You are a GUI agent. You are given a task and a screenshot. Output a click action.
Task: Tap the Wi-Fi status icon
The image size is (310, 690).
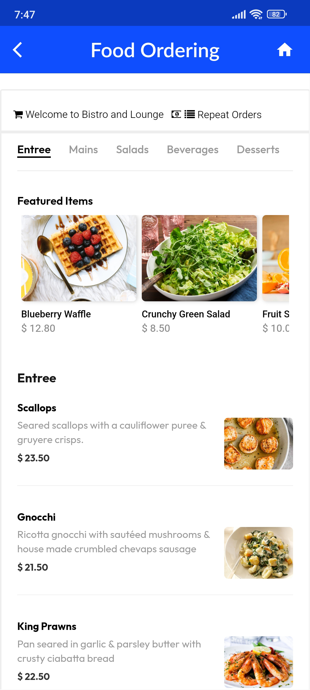[256, 14]
